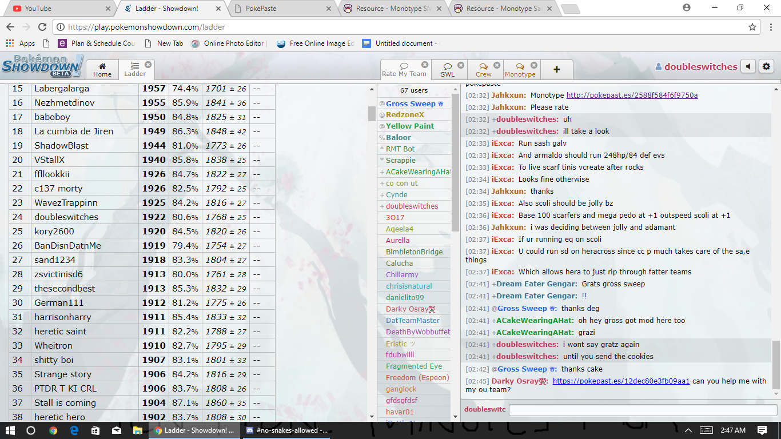The height and width of the screenshot is (439, 781).
Task: Open the Apps bookmarks grid
Action: point(21,43)
